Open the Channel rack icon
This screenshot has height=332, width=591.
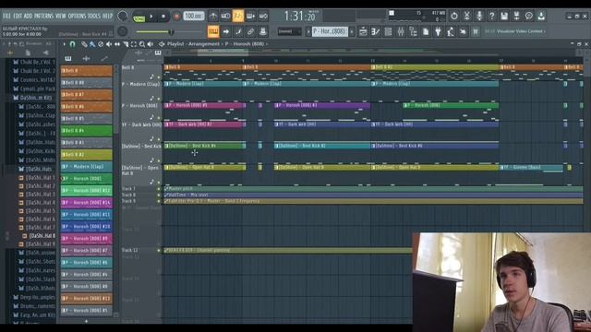(x=388, y=31)
